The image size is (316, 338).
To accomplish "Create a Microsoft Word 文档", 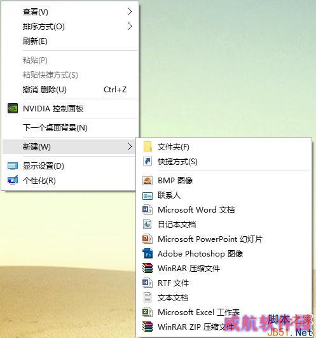I will click(224, 210).
